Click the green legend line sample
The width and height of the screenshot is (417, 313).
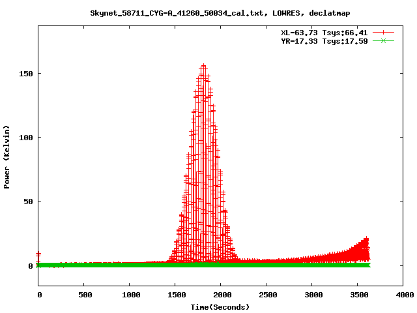click(383, 40)
